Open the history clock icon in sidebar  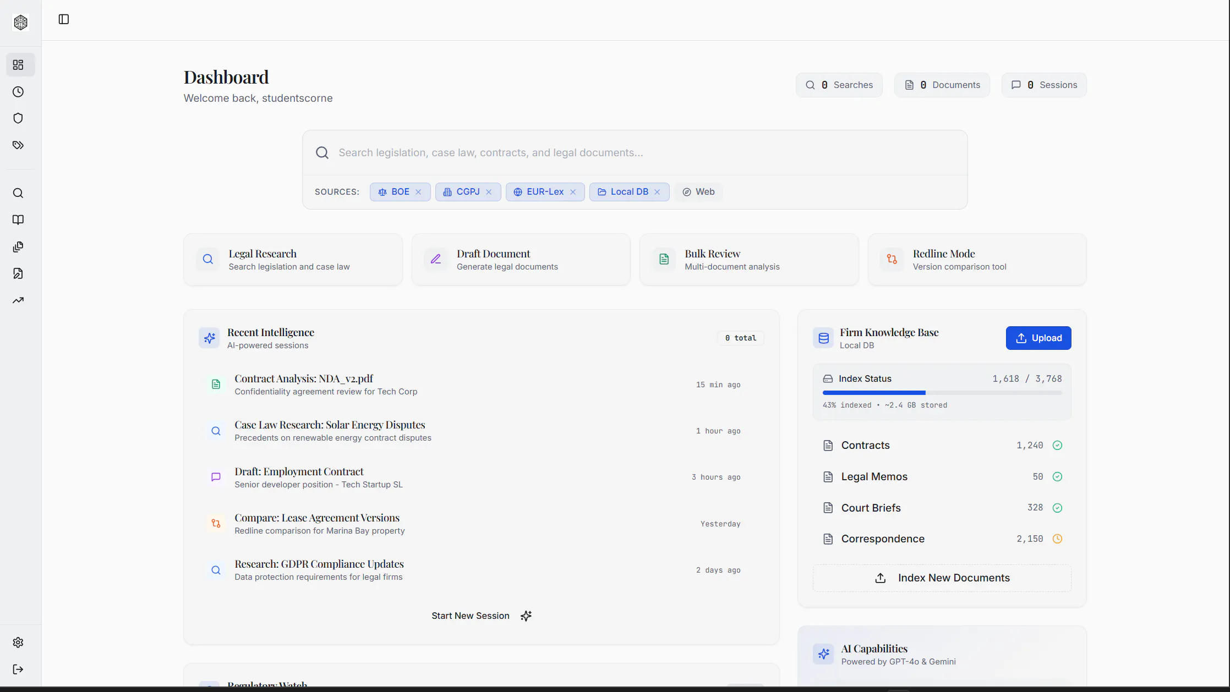(18, 92)
